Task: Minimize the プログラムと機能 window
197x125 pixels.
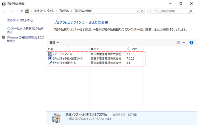Action: pos(170,4)
